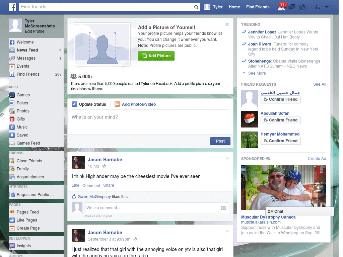This screenshot has height=257, width=343.
Task: Click See All friend requests
Action: tap(320, 84)
